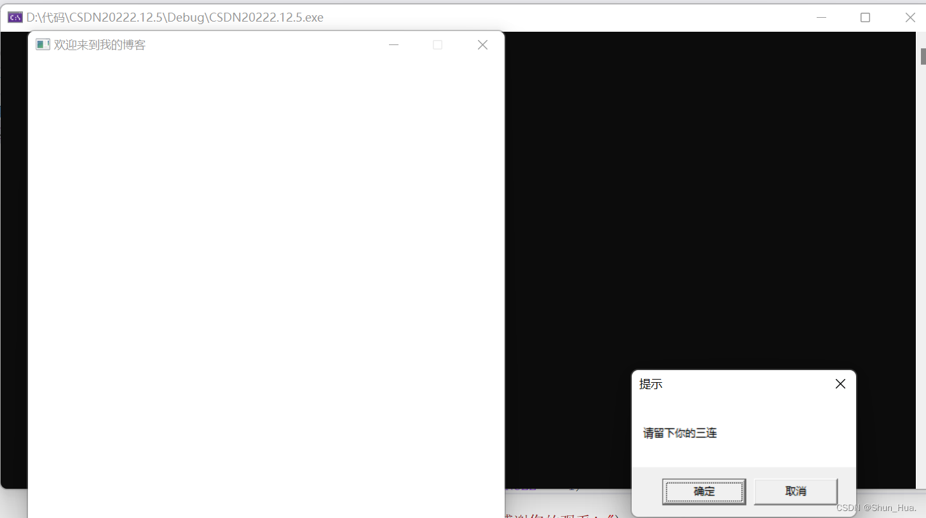Maximize the CSDN20222.12.5.exe console window
The height and width of the screenshot is (518, 926).
click(x=865, y=17)
